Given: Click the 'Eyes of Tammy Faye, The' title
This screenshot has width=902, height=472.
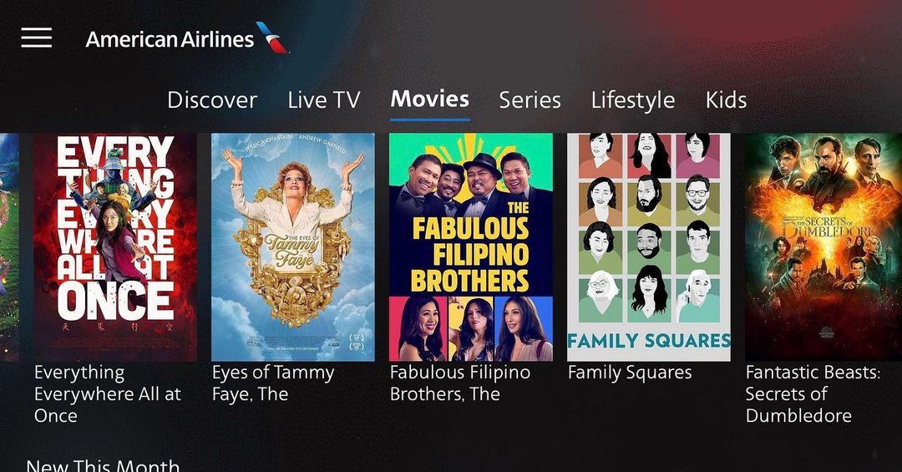Looking at the screenshot, I should click(273, 383).
